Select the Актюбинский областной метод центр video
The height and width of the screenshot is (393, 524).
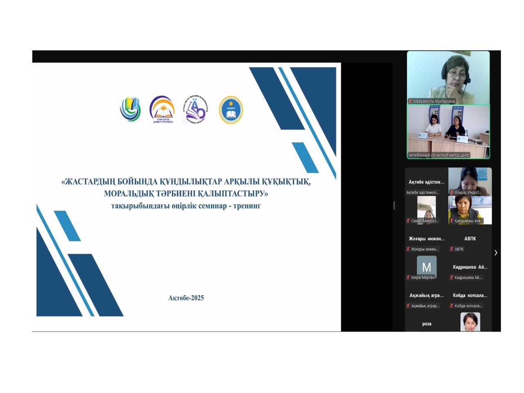pos(448,131)
